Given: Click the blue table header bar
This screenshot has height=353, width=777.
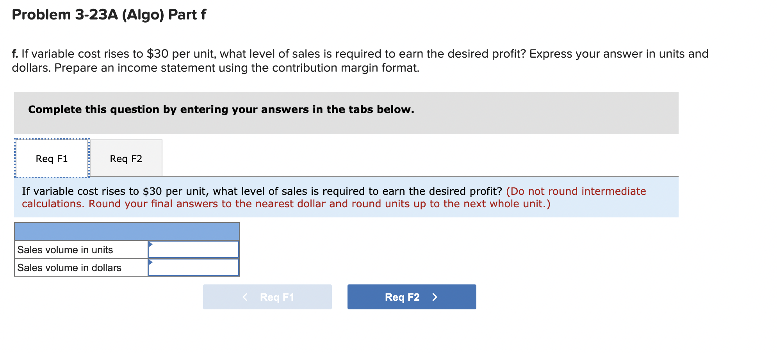Looking at the screenshot, I should pyautogui.click(x=126, y=231).
